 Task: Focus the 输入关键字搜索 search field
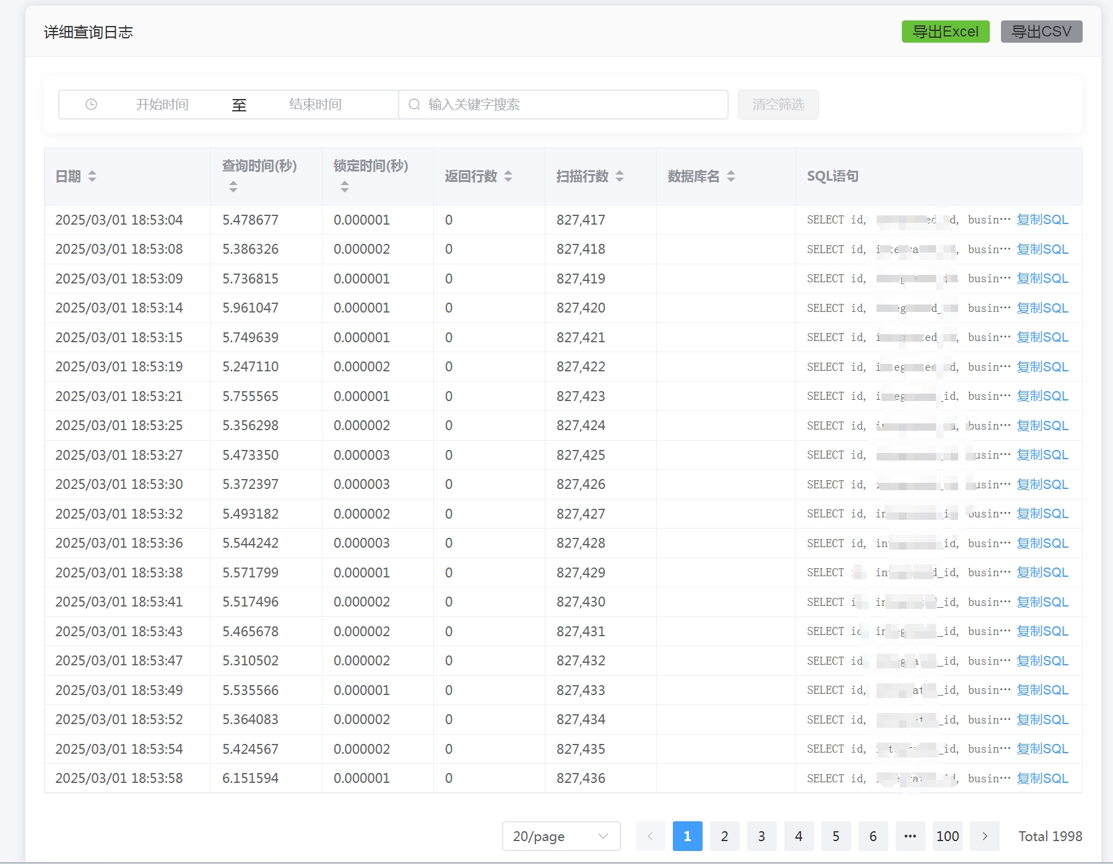click(569, 105)
